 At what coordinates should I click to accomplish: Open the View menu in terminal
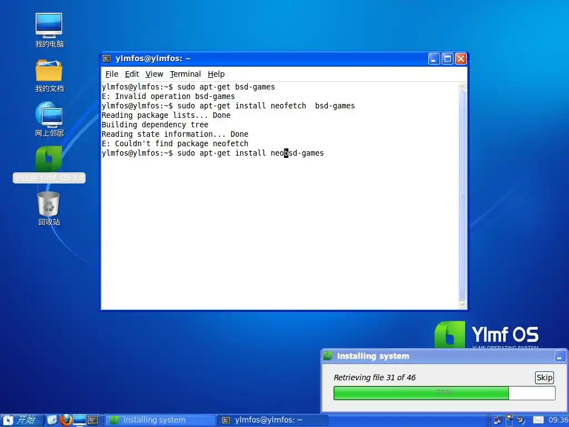154,74
